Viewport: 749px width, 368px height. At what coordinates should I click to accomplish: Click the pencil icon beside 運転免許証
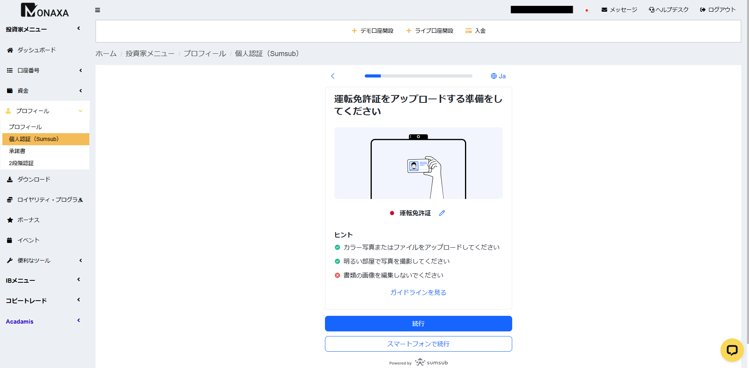coord(442,213)
